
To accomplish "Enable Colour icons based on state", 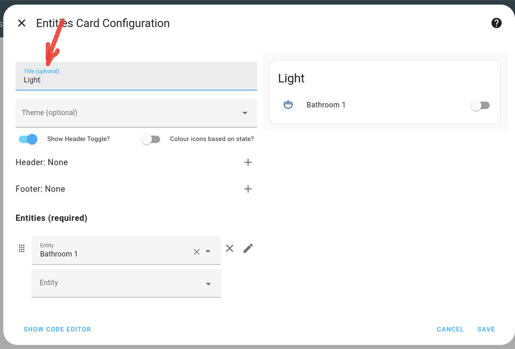I will (151, 139).
